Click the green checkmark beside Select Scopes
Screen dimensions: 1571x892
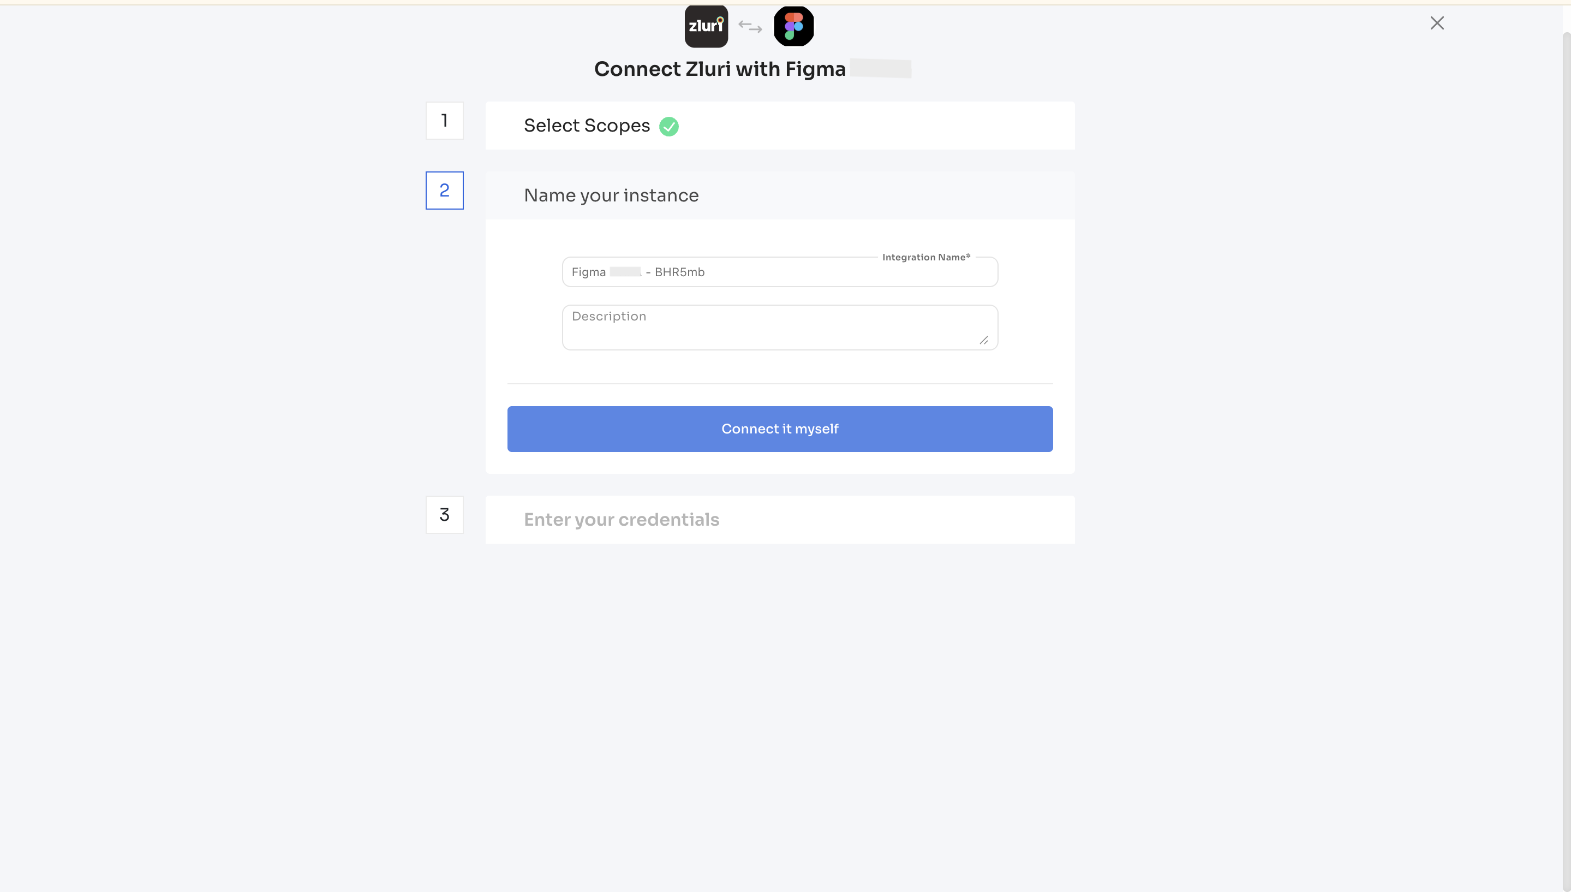(669, 126)
